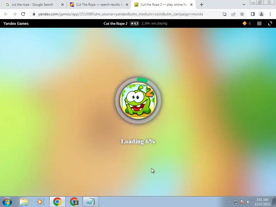Close the Cut The Rope search results tab
276x207 pixels.
(127, 5)
